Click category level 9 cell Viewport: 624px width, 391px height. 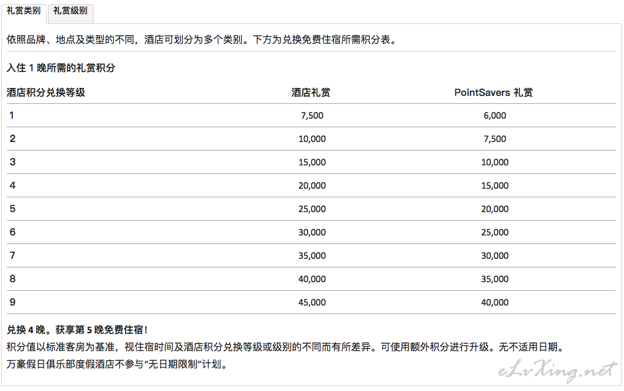[12, 302]
